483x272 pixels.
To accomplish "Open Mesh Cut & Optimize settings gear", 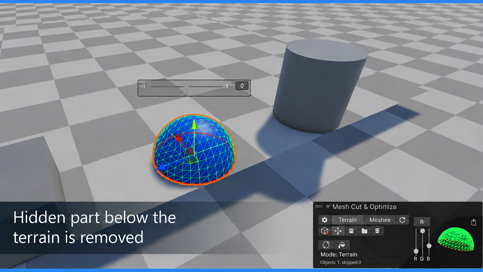I will 325,220.
